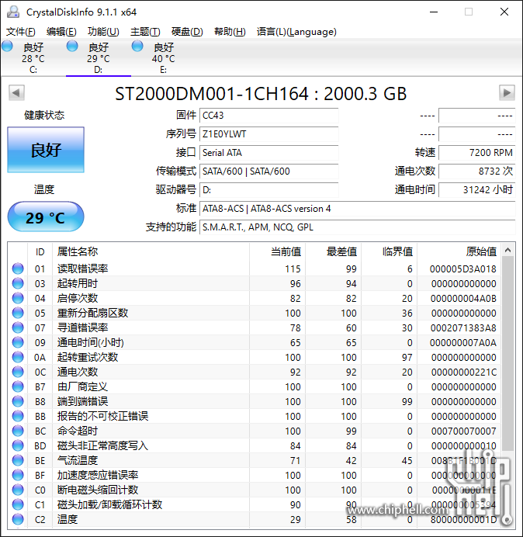Select raw value 0002071383A8
This screenshot has height=537, width=523.
(463, 328)
